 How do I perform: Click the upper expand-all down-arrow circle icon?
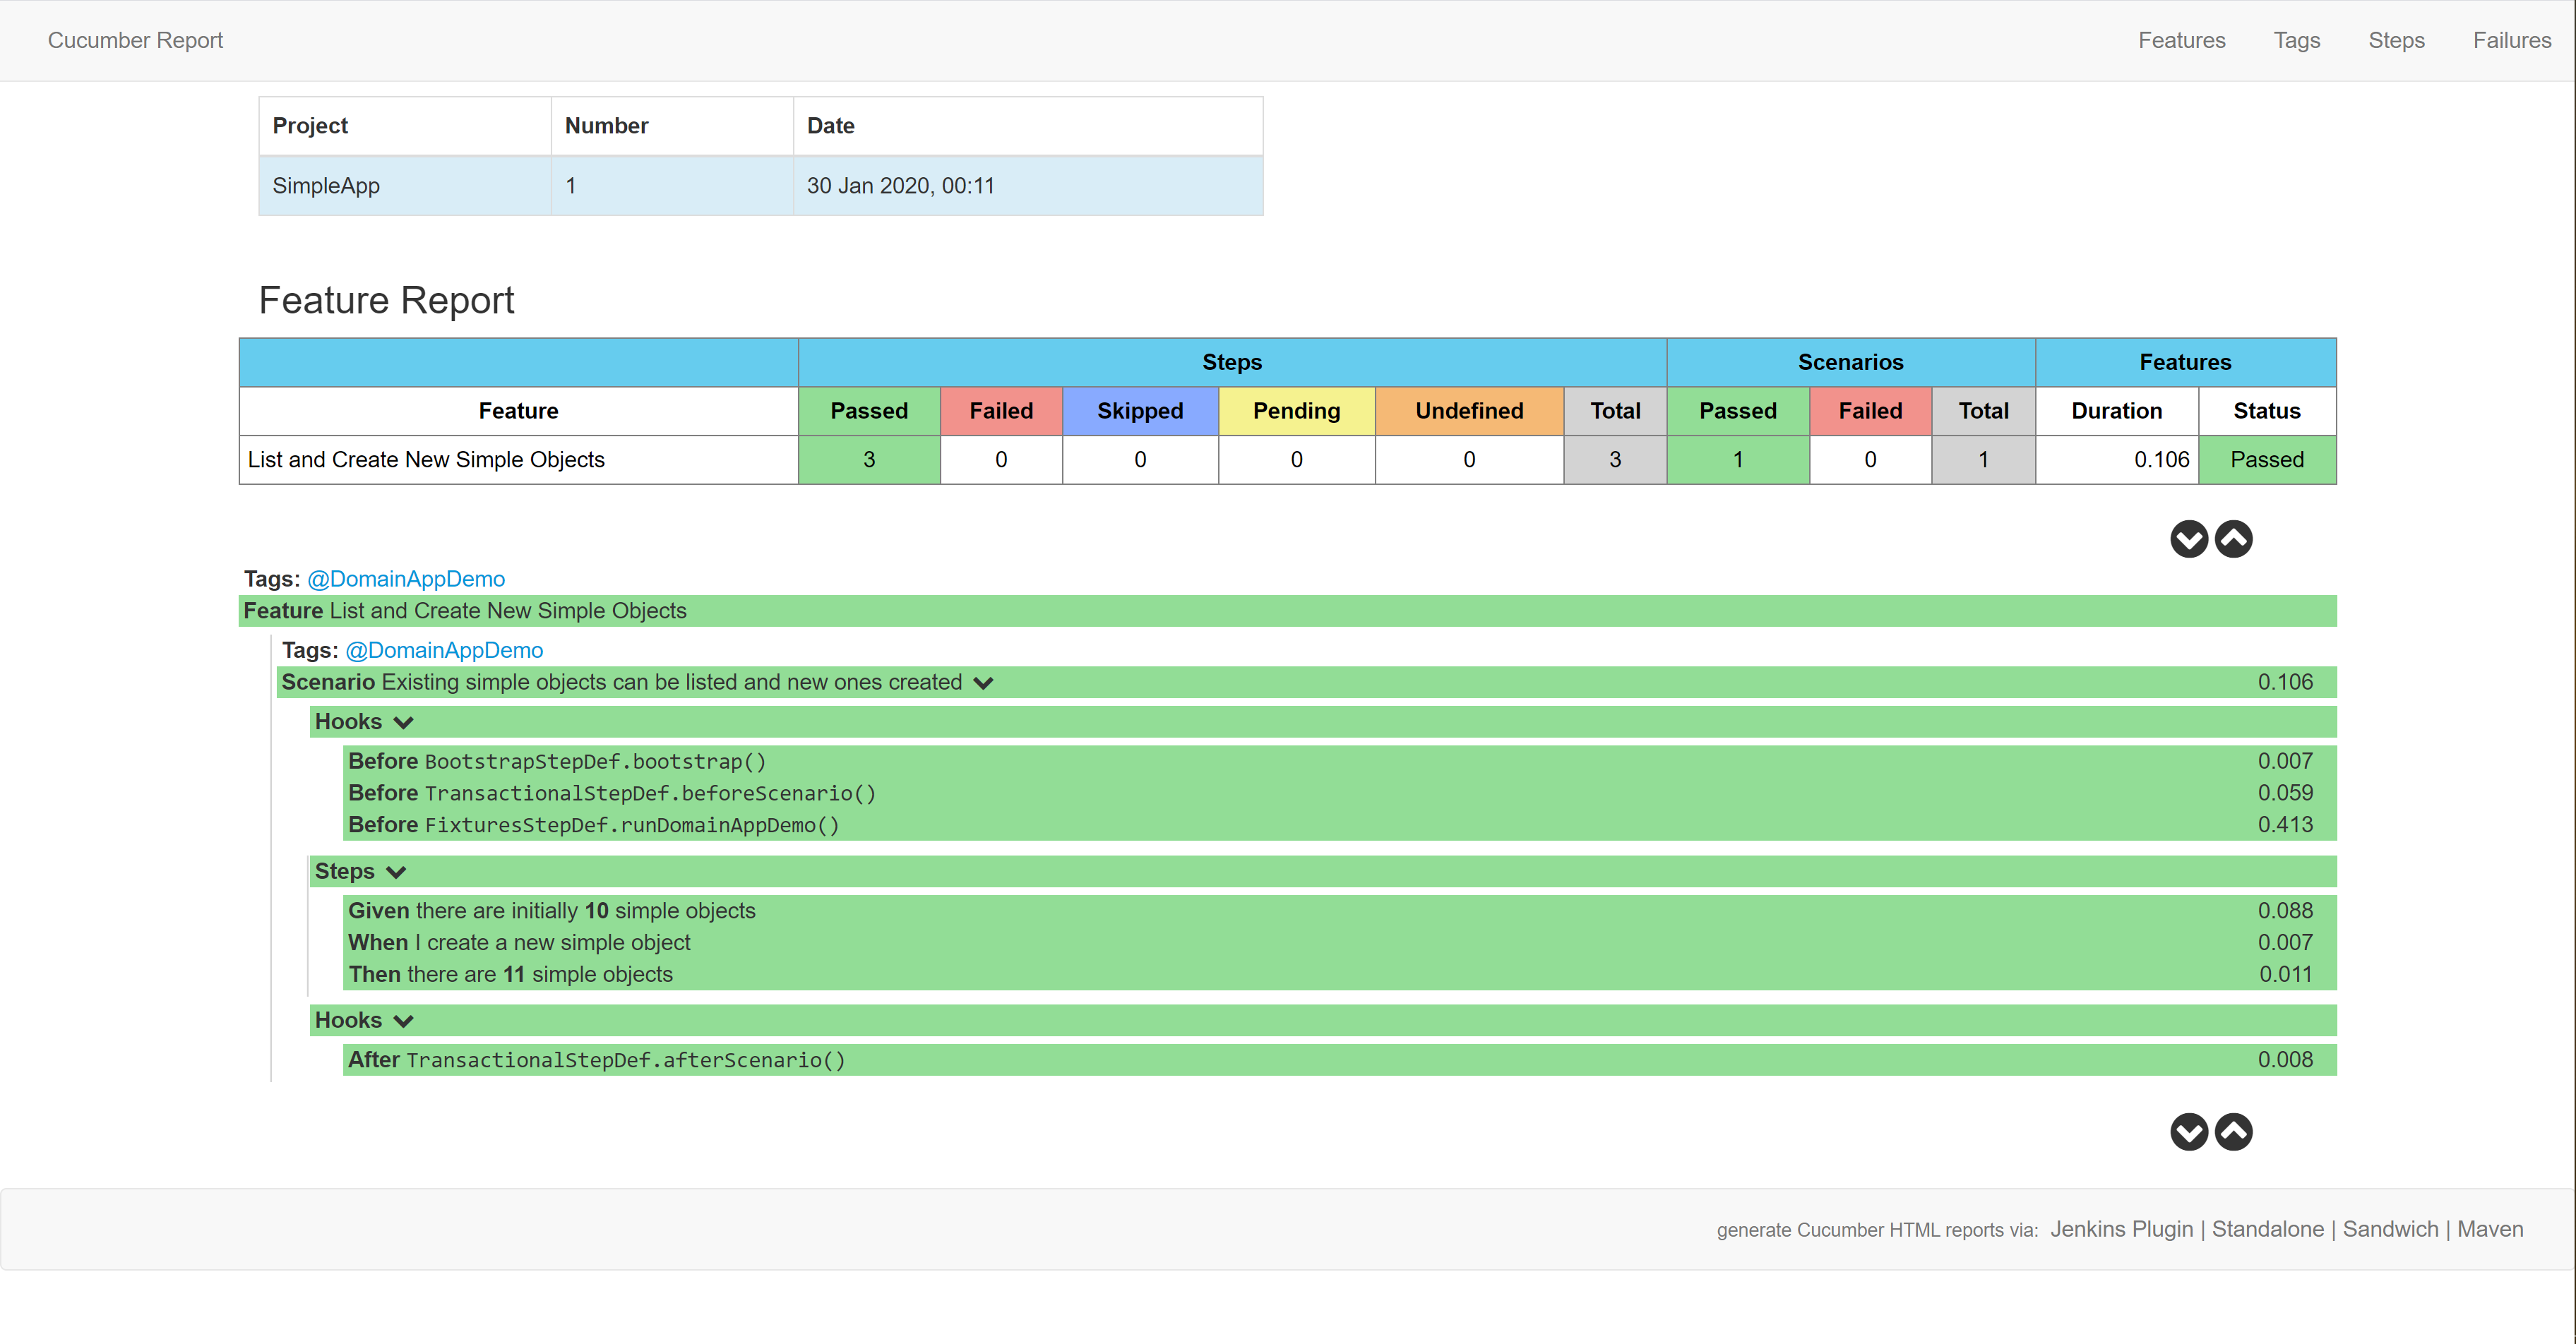[2188, 539]
